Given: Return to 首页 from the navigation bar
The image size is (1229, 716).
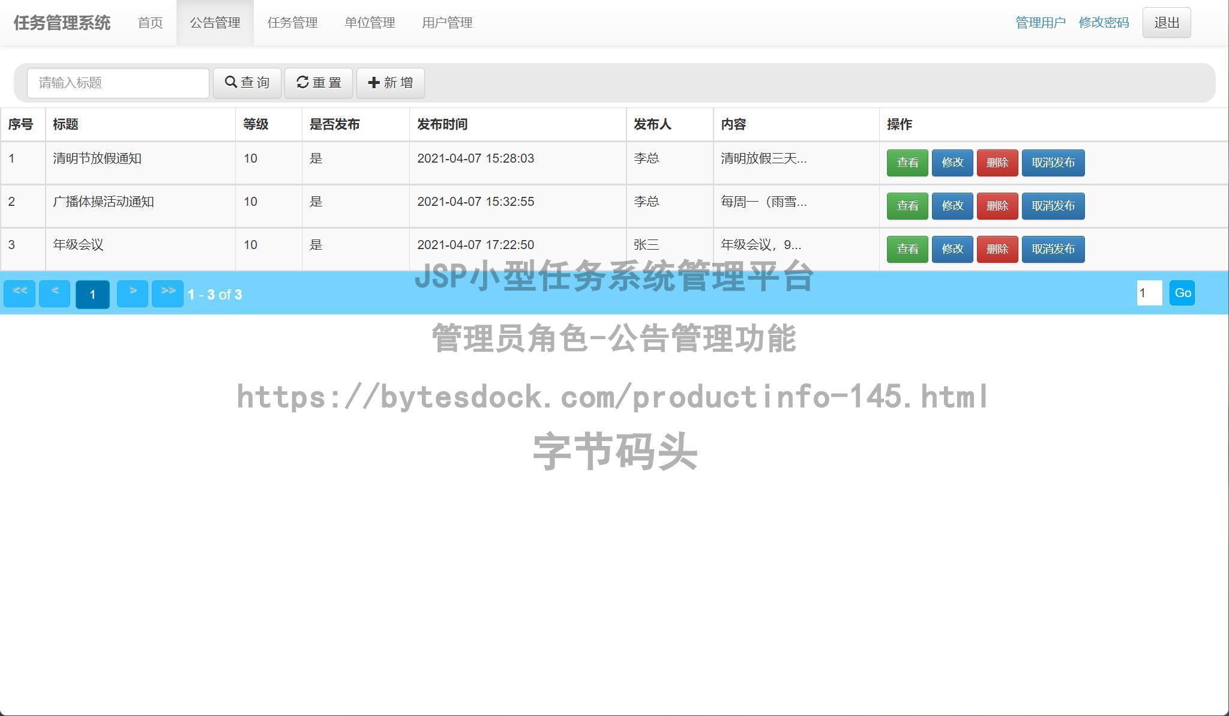Looking at the screenshot, I should click(x=150, y=23).
